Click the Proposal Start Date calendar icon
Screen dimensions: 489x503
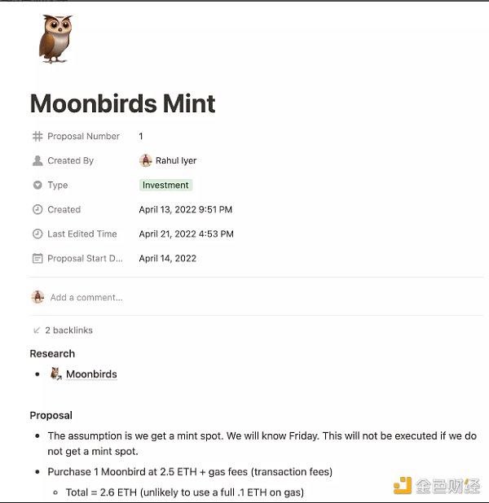tap(37, 259)
